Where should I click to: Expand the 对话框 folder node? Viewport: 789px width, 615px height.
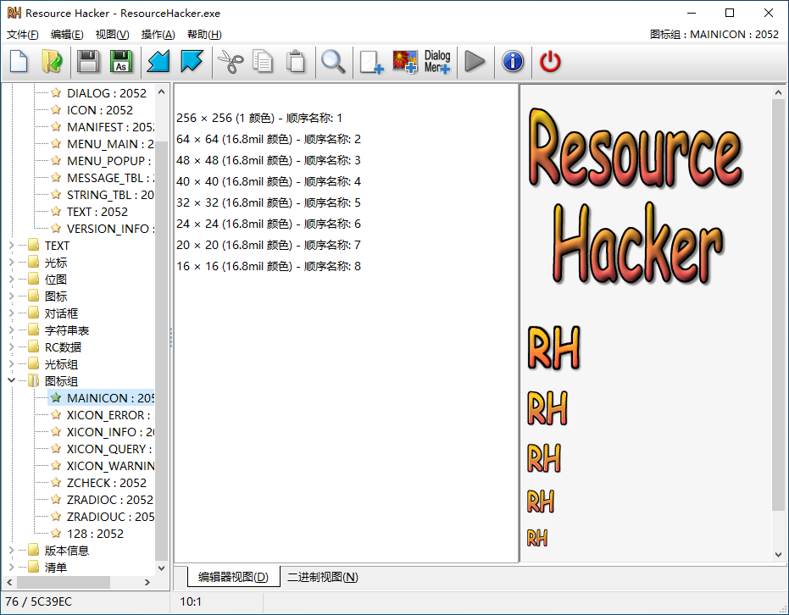(x=11, y=313)
